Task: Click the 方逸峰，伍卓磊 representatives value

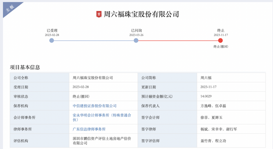Action: (x=213, y=106)
